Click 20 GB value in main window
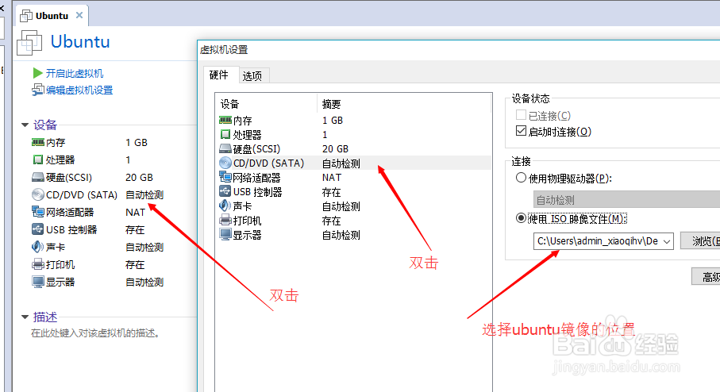This screenshot has width=720, height=392. pyautogui.click(x=139, y=177)
